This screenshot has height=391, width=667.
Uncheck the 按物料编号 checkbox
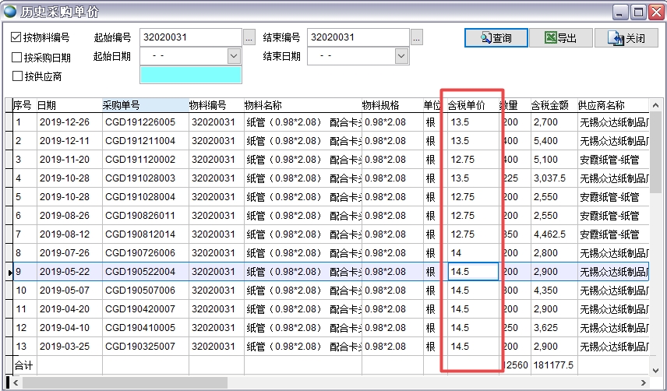17,37
